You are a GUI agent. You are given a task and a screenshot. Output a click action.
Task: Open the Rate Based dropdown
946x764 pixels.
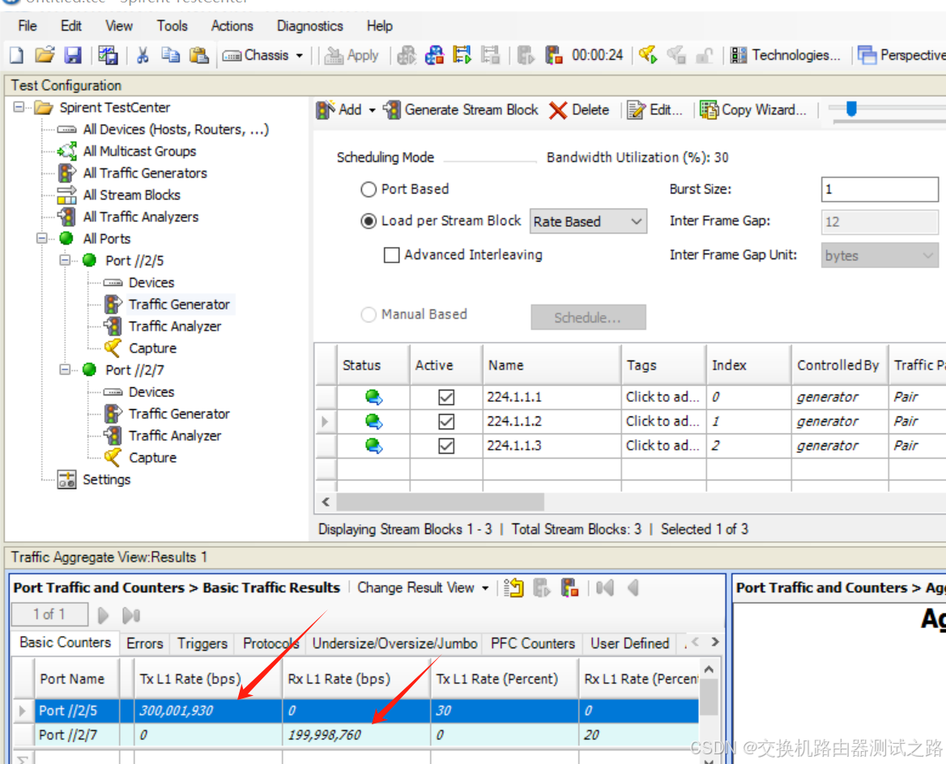(588, 221)
